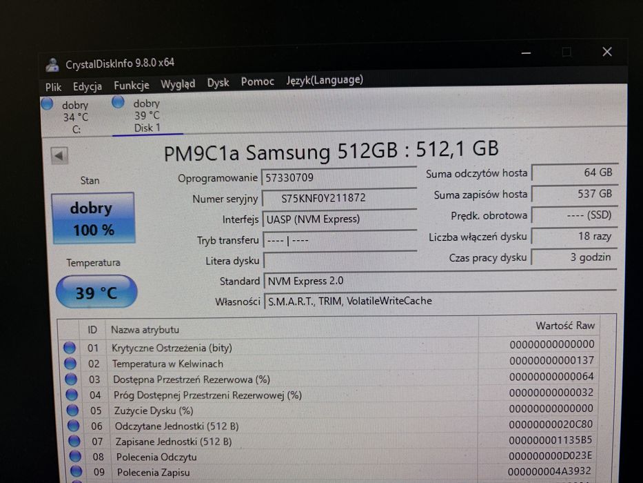The height and width of the screenshot is (483, 643).
Task: Click status icon for Zużycie Dysku row
Action: point(72,410)
